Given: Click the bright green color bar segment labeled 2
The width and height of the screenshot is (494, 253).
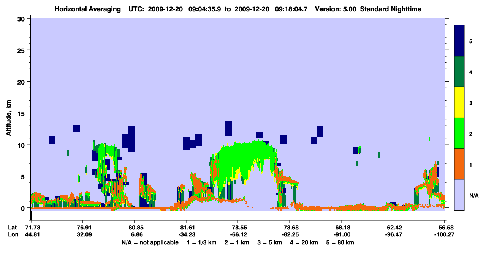Looking at the screenshot, I should point(459,133).
